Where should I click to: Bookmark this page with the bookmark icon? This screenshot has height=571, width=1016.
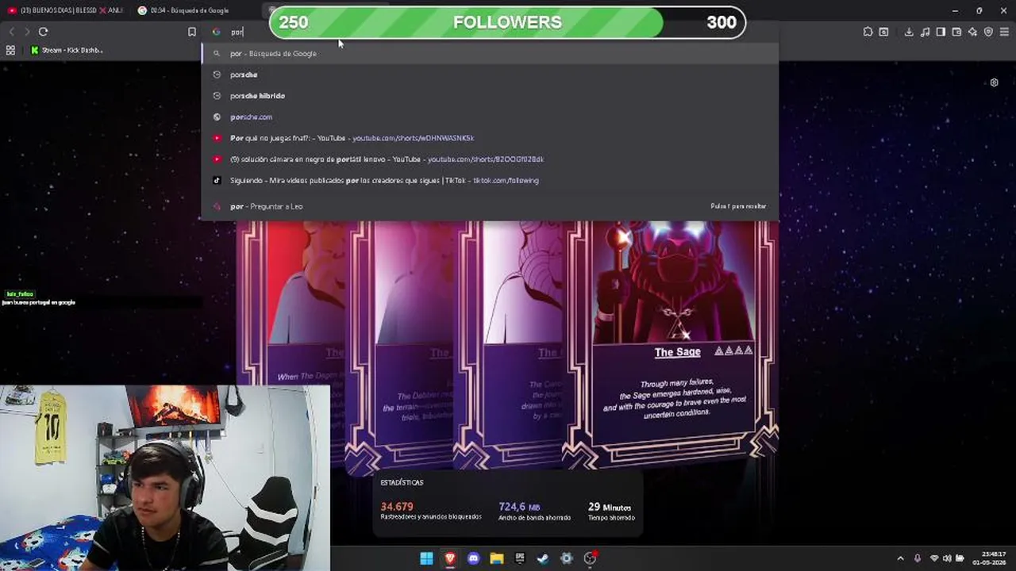(192, 32)
